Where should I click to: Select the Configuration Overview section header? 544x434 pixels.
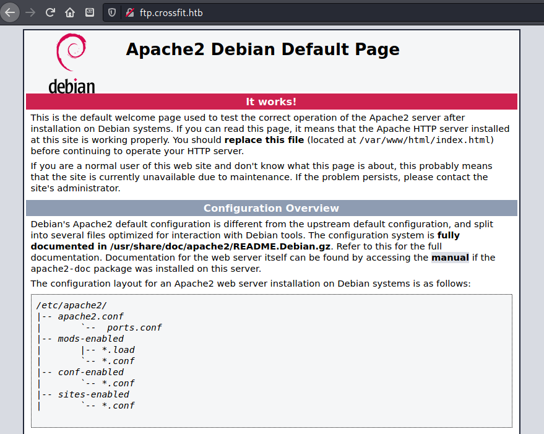[271, 208]
